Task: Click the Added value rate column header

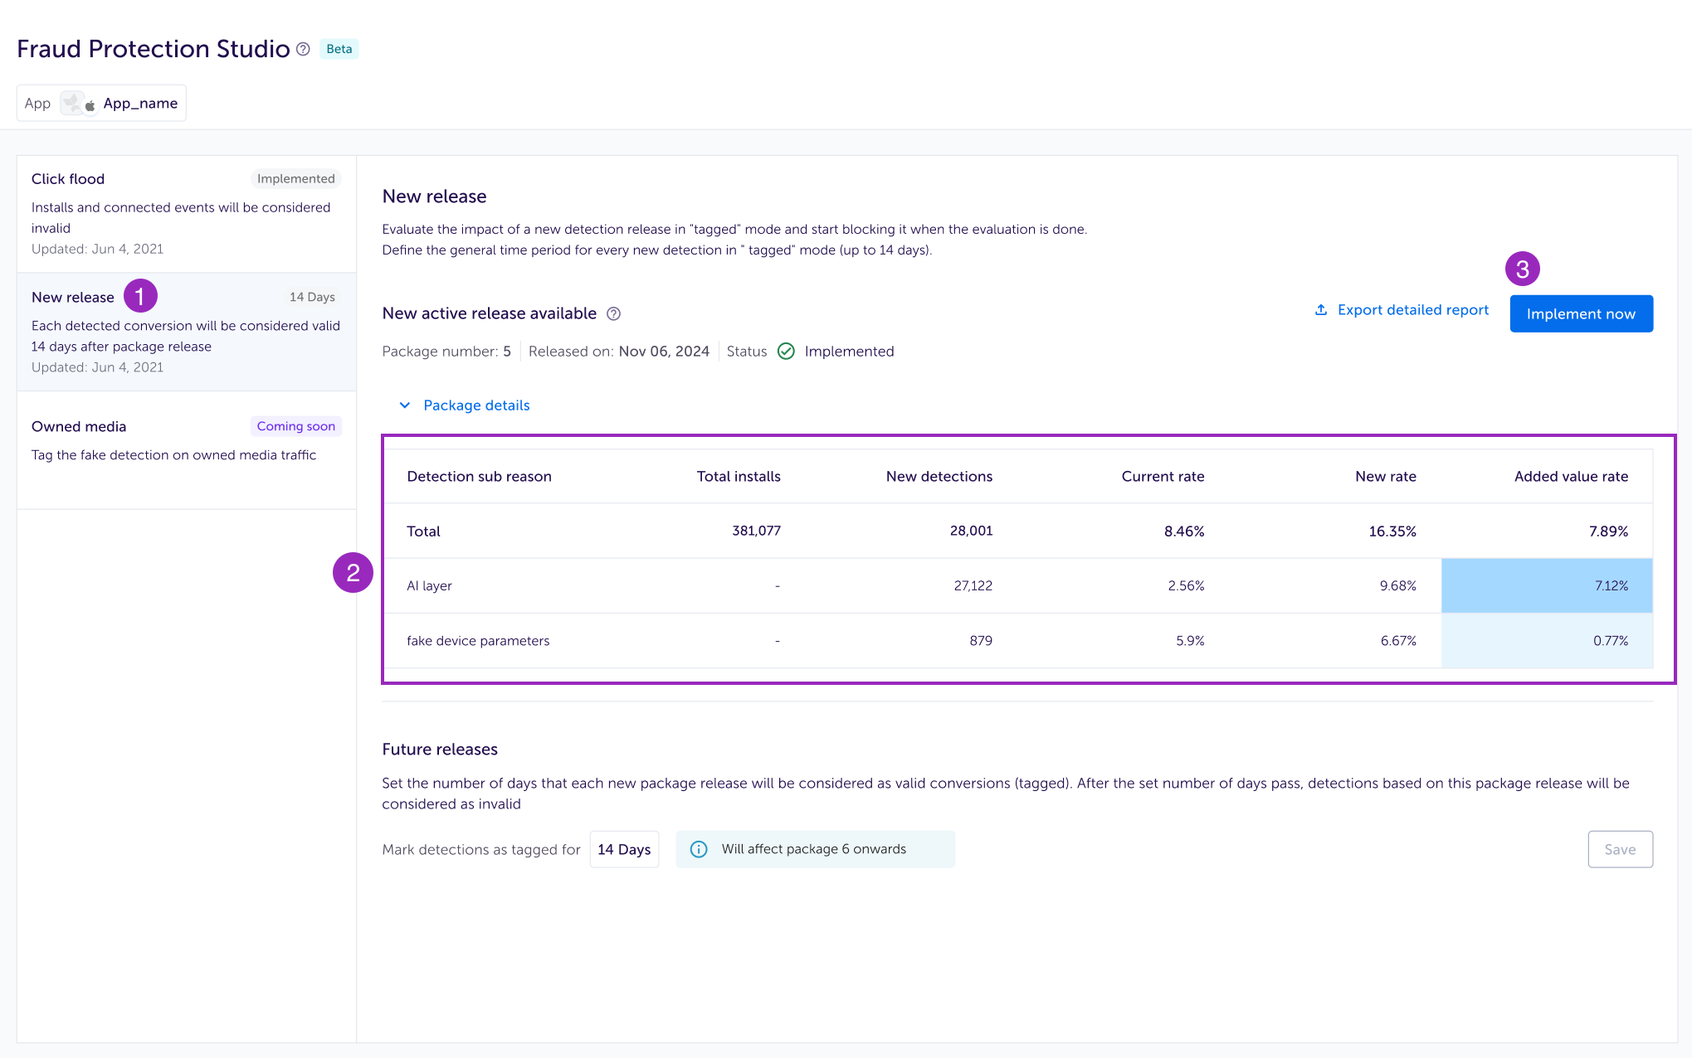Action: click(1570, 477)
